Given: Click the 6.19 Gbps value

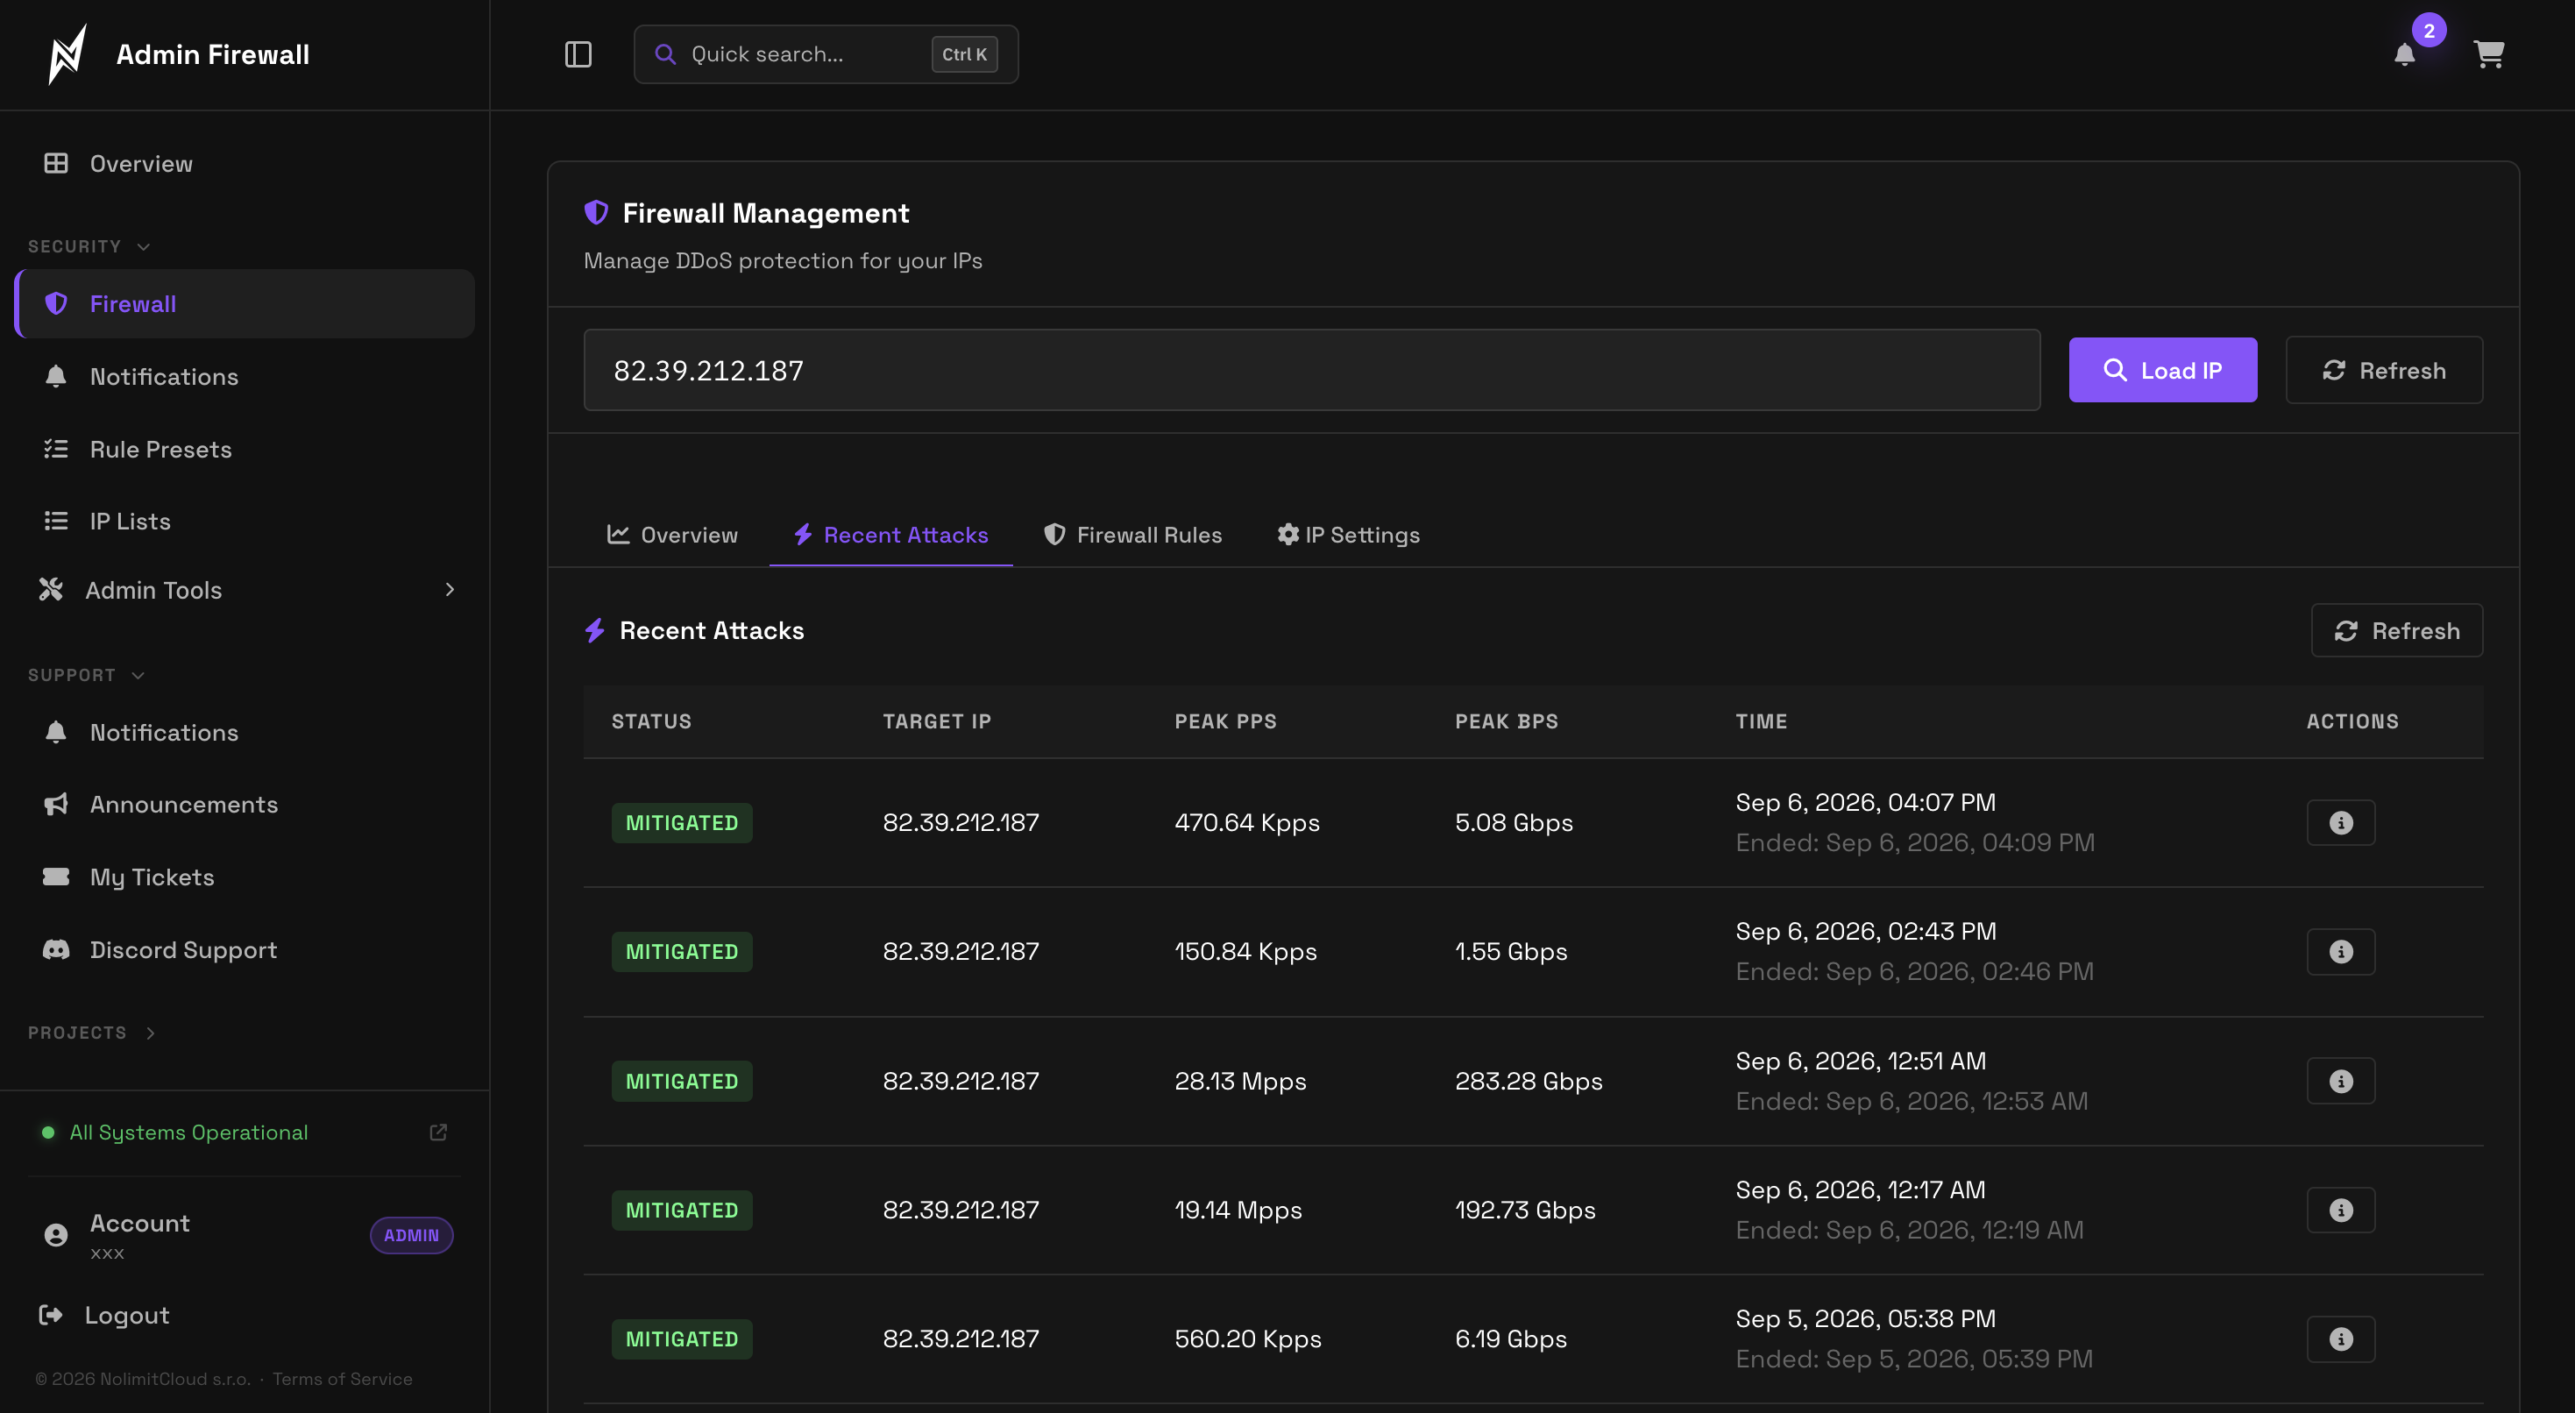Looking at the screenshot, I should click(x=1510, y=1339).
